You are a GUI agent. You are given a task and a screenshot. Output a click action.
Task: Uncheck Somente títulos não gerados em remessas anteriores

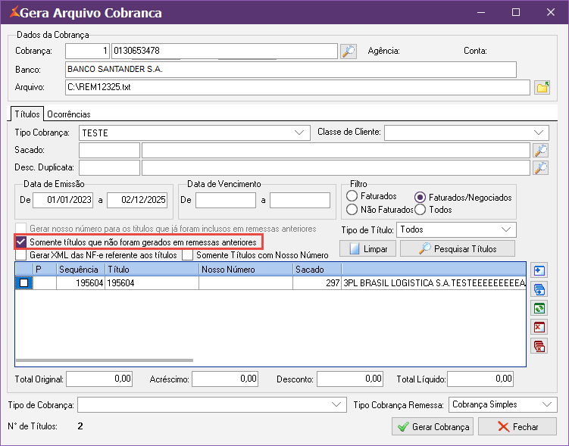tap(21, 242)
